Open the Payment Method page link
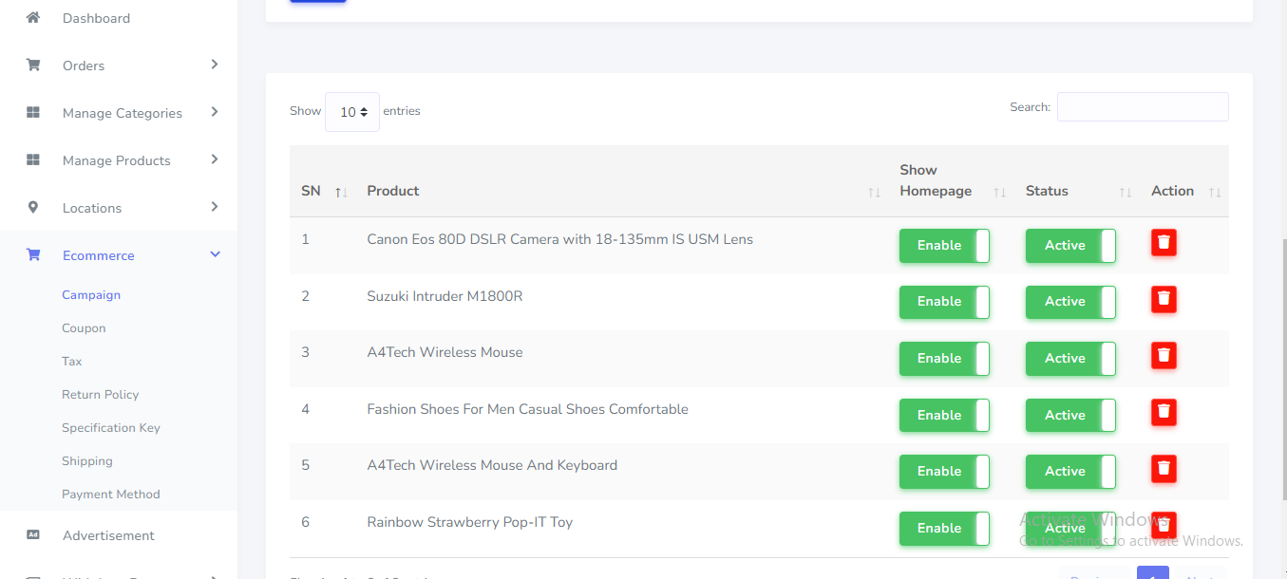 click(x=111, y=495)
